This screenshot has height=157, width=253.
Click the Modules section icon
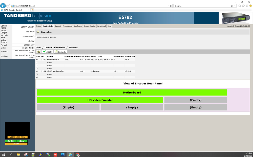click(38, 32)
